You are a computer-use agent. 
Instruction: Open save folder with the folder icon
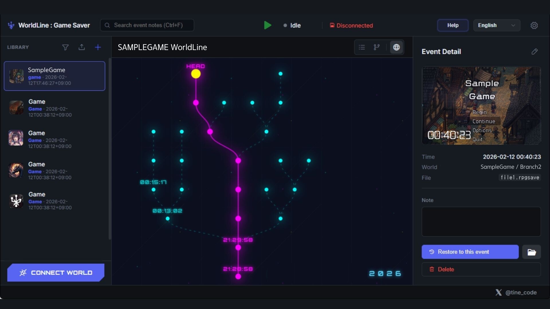click(531, 252)
